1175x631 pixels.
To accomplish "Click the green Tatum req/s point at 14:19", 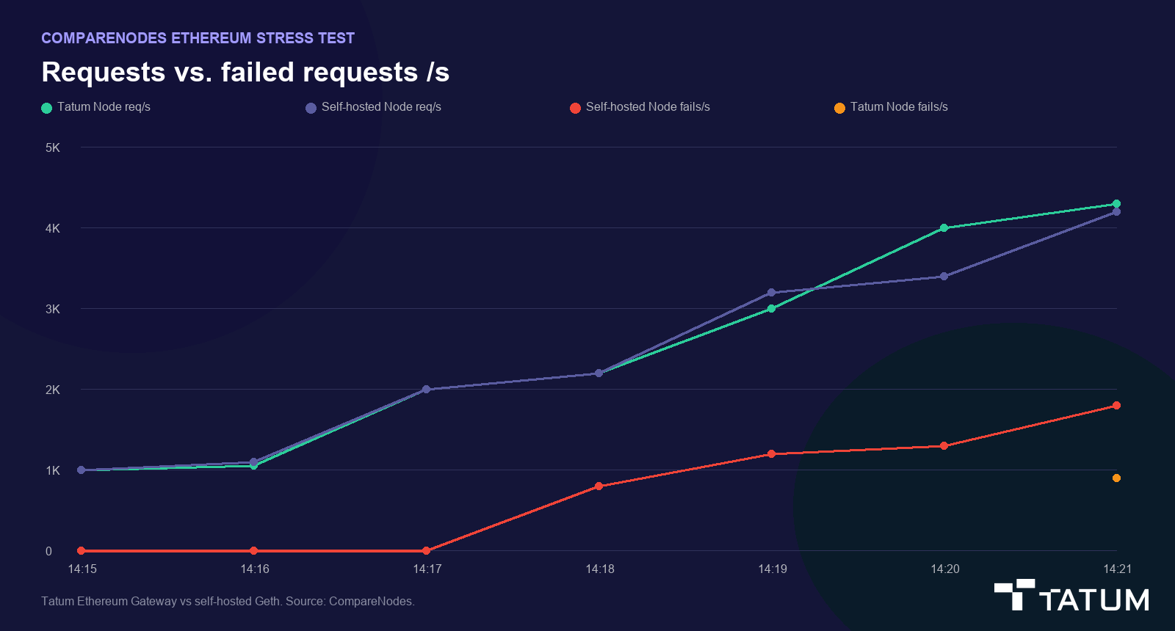I will click(771, 309).
